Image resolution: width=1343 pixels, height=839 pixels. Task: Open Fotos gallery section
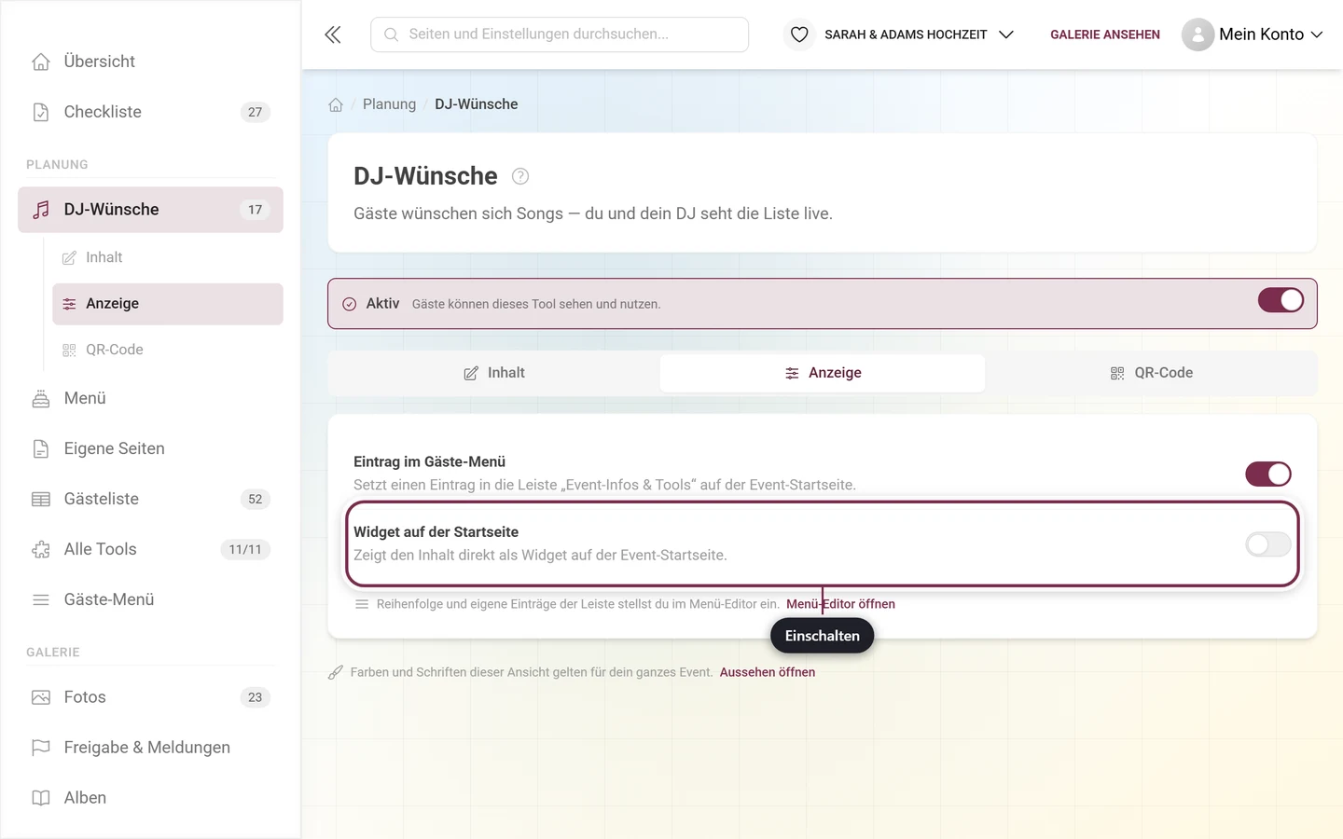(150, 697)
